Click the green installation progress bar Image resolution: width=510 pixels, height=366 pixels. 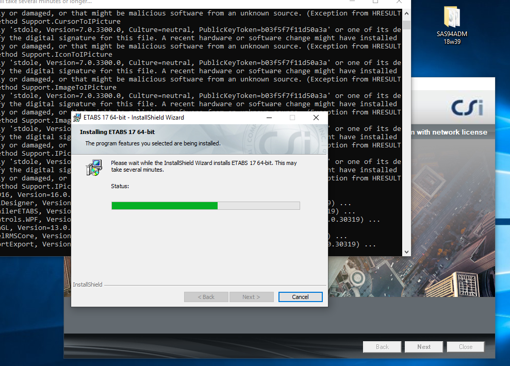pyautogui.click(x=206, y=206)
